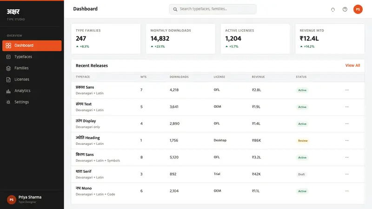Open more options for तरंग Display row
372x209 pixels.
point(347,124)
